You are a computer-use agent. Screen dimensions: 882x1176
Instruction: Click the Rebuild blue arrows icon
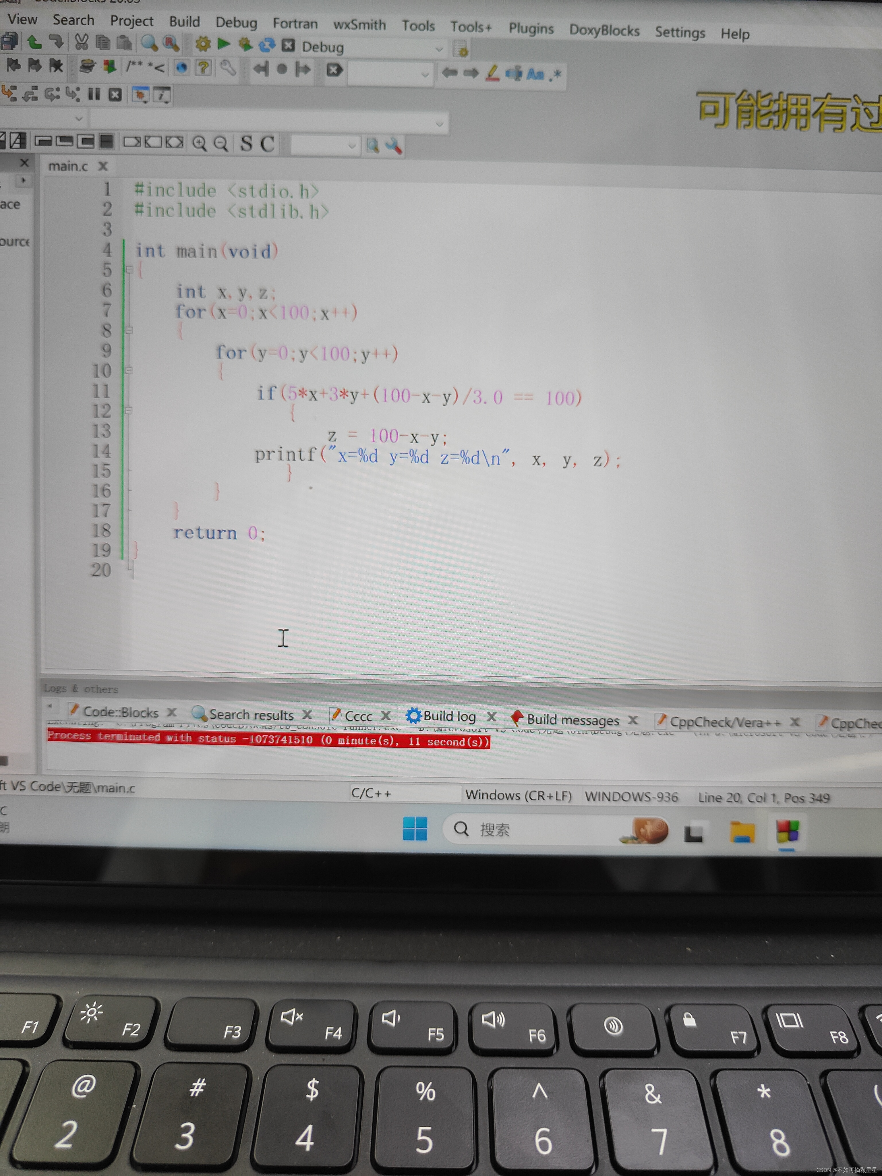click(x=267, y=45)
